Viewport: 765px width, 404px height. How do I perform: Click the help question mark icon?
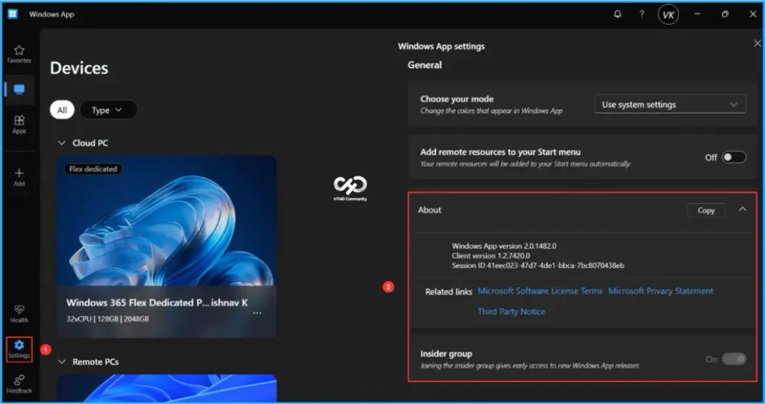[642, 14]
